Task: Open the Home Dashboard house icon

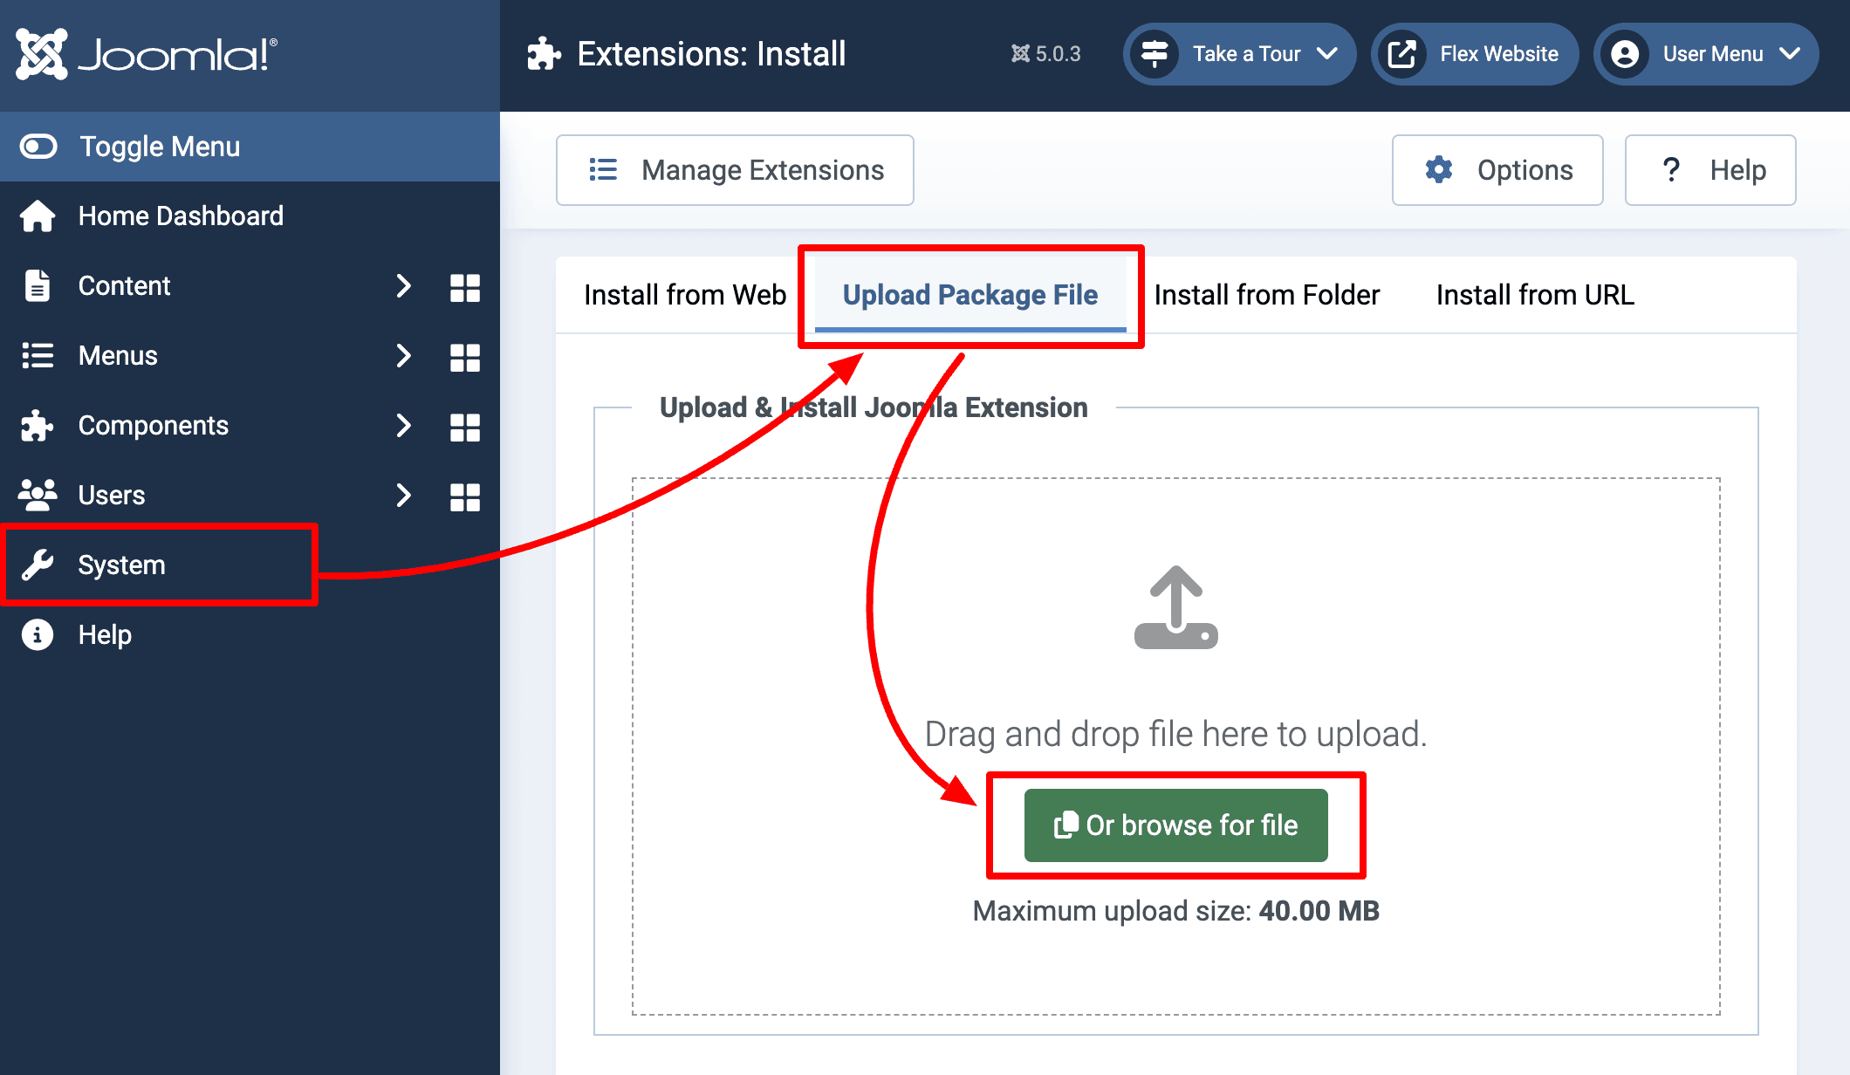Action: tap(38, 216)
